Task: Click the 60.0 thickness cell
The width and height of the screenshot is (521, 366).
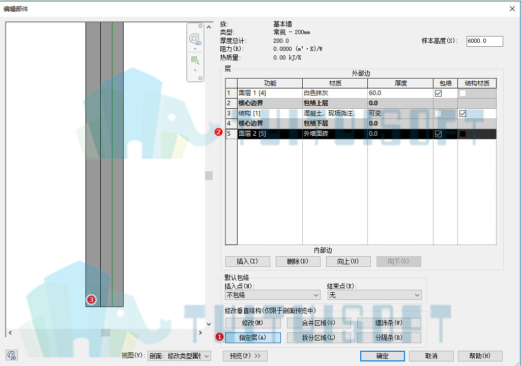Action: tap(400, 94)
